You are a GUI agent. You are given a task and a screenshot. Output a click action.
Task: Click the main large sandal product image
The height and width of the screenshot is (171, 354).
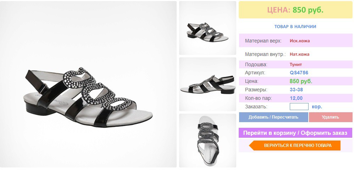click(x=88, y=84)
